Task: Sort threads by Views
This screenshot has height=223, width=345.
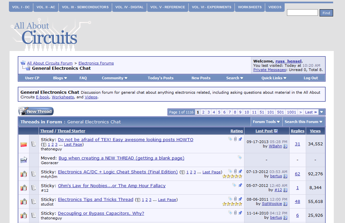Action: coord(315,131)
